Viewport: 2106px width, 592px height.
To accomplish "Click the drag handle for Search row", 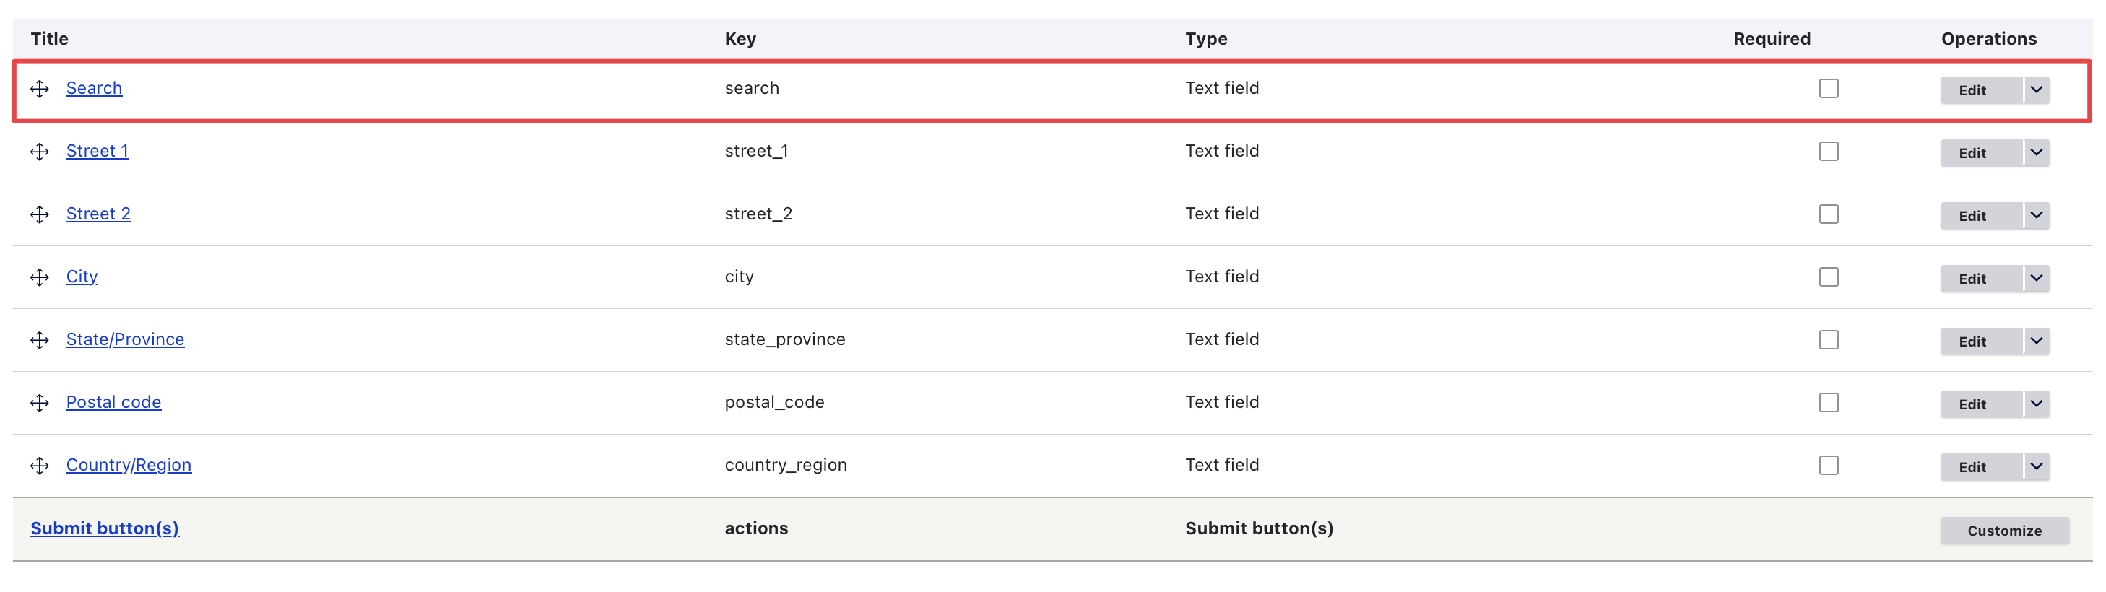I will pyautogui.click(x=39, y=89).
